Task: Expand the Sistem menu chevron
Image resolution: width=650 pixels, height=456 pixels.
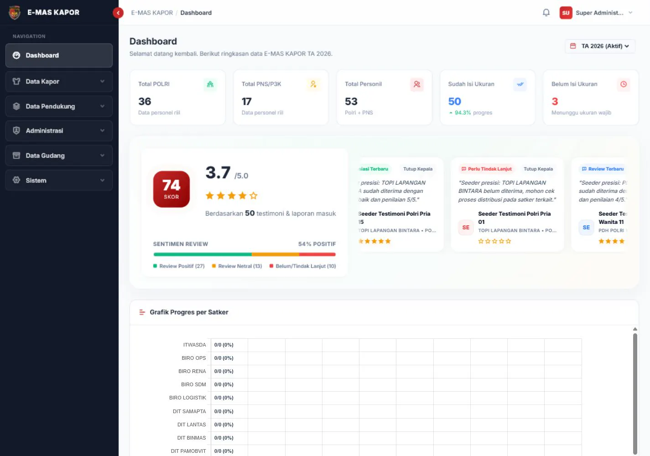Action: 102,180
